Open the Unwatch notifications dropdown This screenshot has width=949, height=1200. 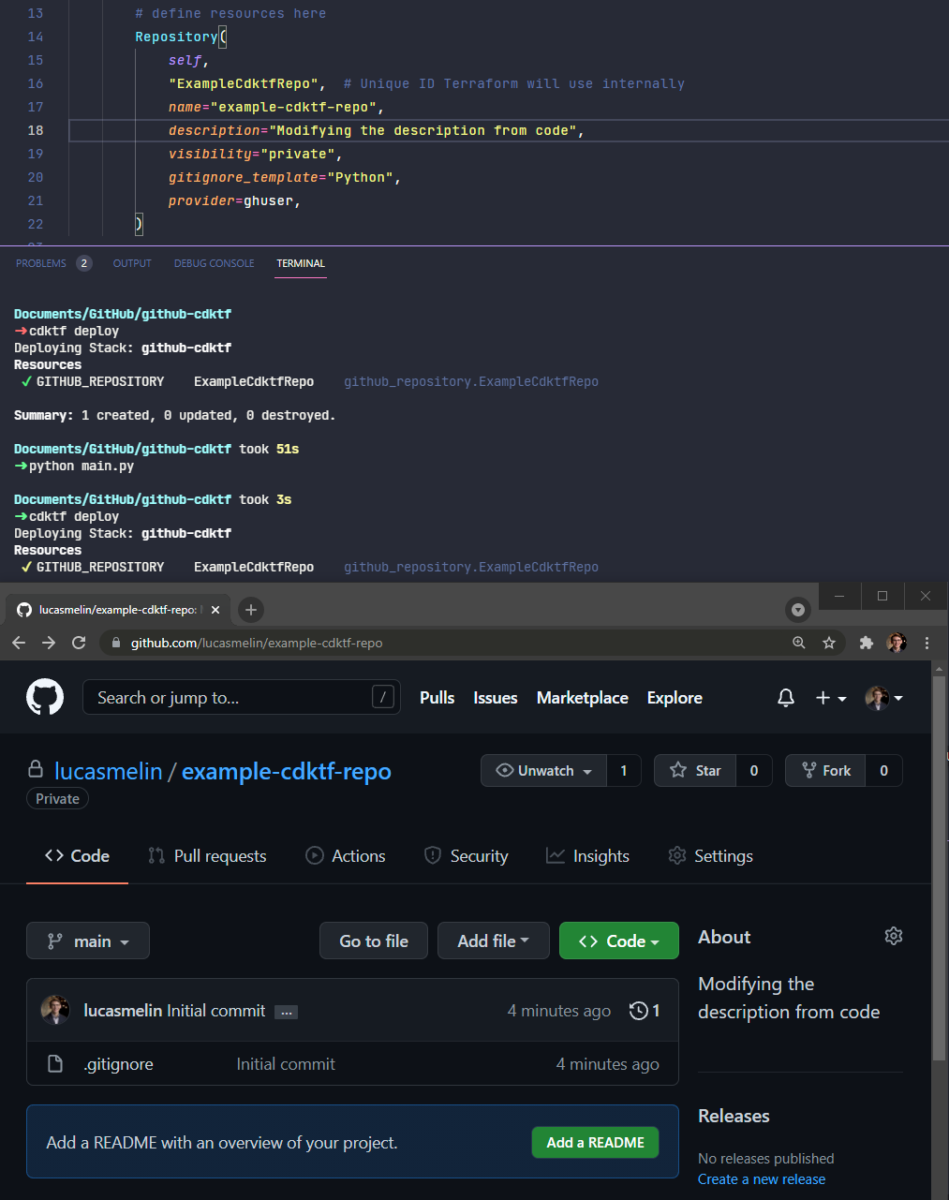coord(544,771)
